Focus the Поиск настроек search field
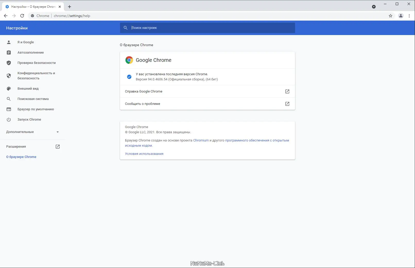Viewport: 415px width, 268px height. click(x=207, y=28)
